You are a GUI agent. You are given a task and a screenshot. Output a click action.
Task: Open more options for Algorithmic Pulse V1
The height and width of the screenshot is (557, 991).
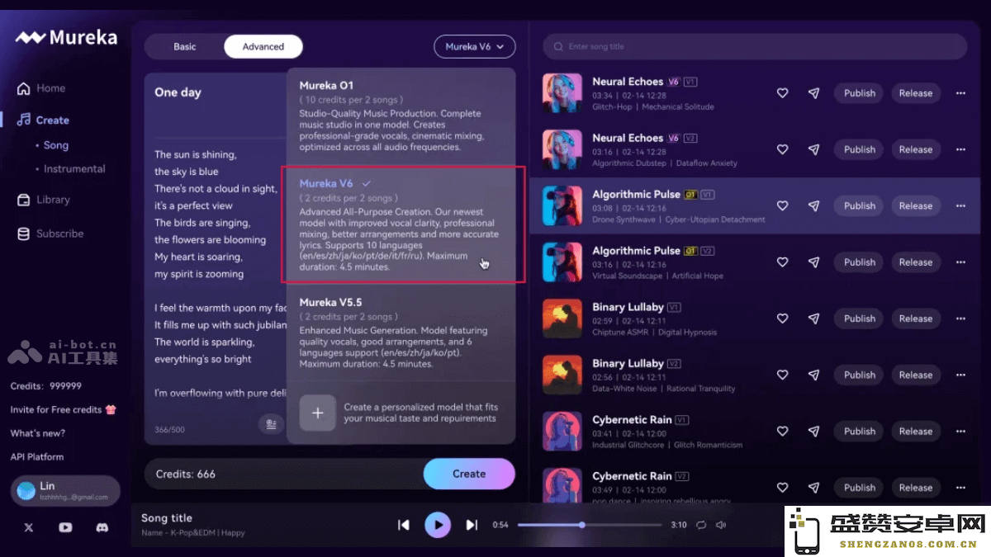pos(960,205)
